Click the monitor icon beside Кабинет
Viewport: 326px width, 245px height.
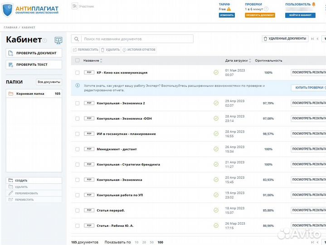click(58, 40)
